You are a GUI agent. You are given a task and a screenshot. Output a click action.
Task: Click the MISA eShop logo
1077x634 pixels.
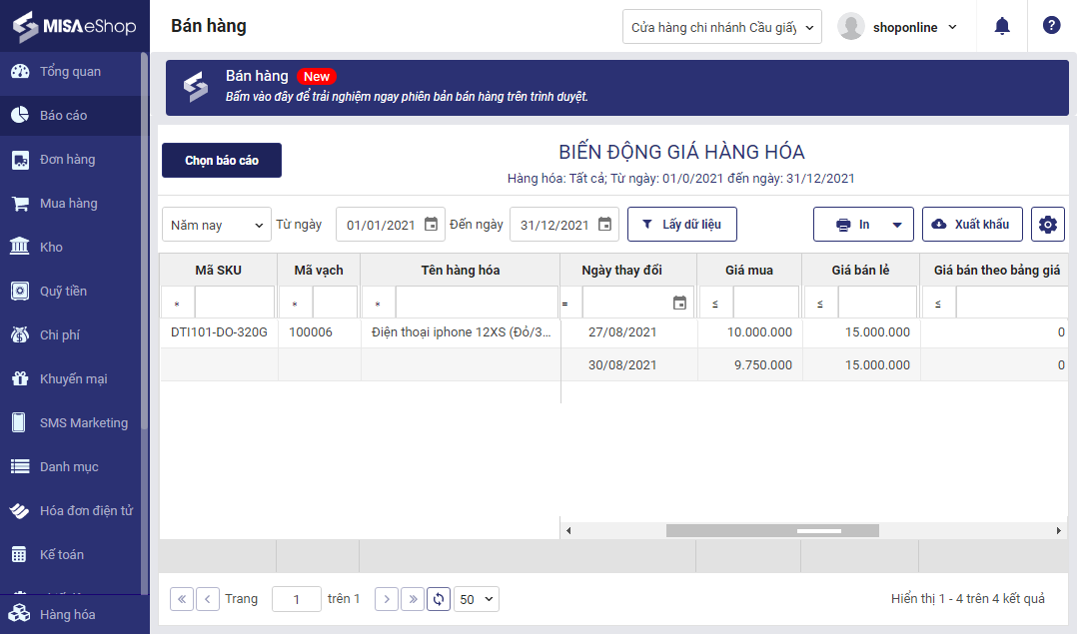tap(74, 26)
